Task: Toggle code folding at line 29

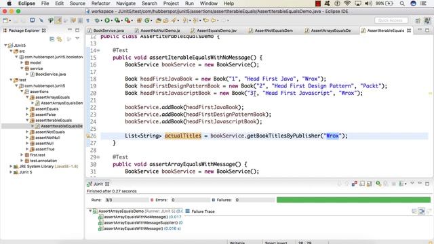Action: pyautogui.click(x=98, y=157)
